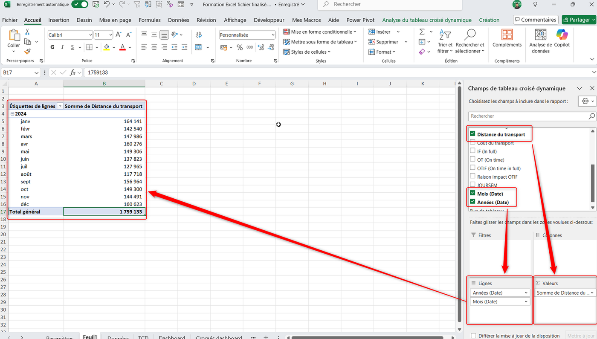Expand the Trier et filtrer menu

click(445, 41)
